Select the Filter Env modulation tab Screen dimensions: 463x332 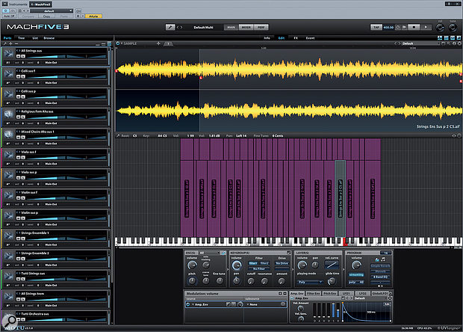pos(313,293)
